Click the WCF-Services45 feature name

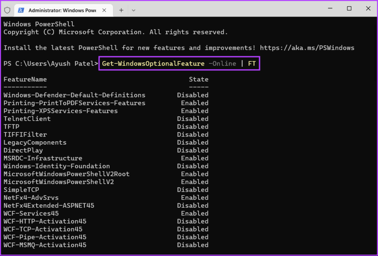click(x=31, y=214)
